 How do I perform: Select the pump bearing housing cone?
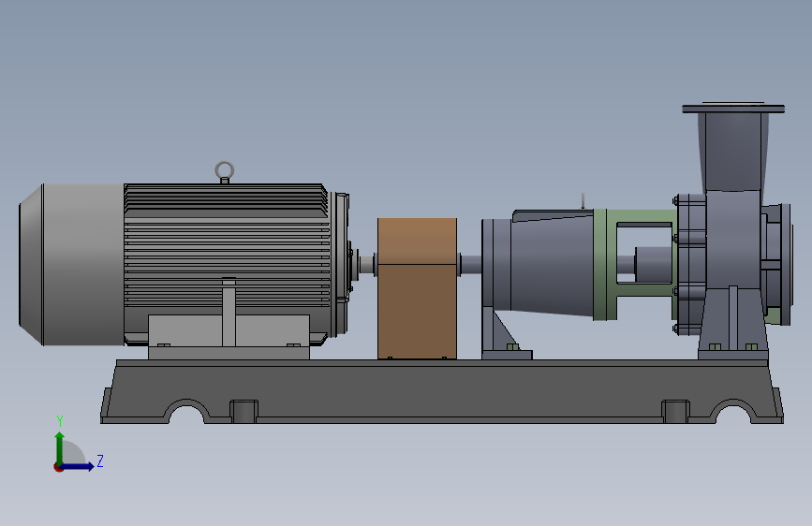coord(552,263)
